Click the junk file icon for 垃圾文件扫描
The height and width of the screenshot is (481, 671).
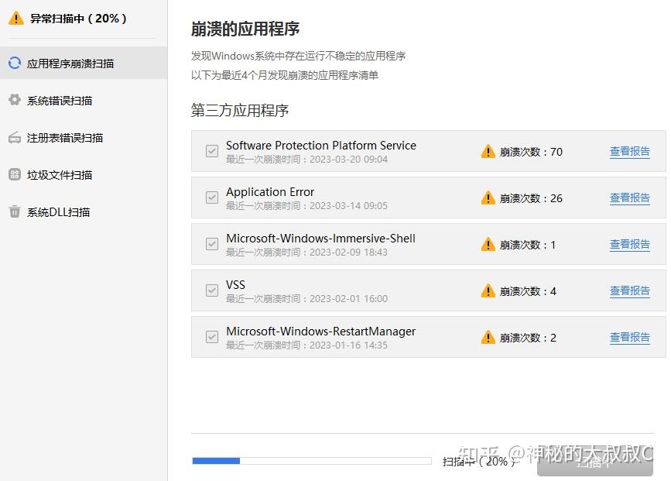14,175
